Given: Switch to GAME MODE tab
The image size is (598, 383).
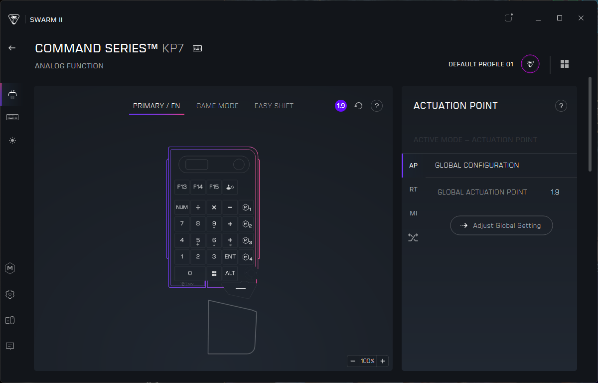Looking at the screenshot, I should pyautogui.click(x=217, y=106).
